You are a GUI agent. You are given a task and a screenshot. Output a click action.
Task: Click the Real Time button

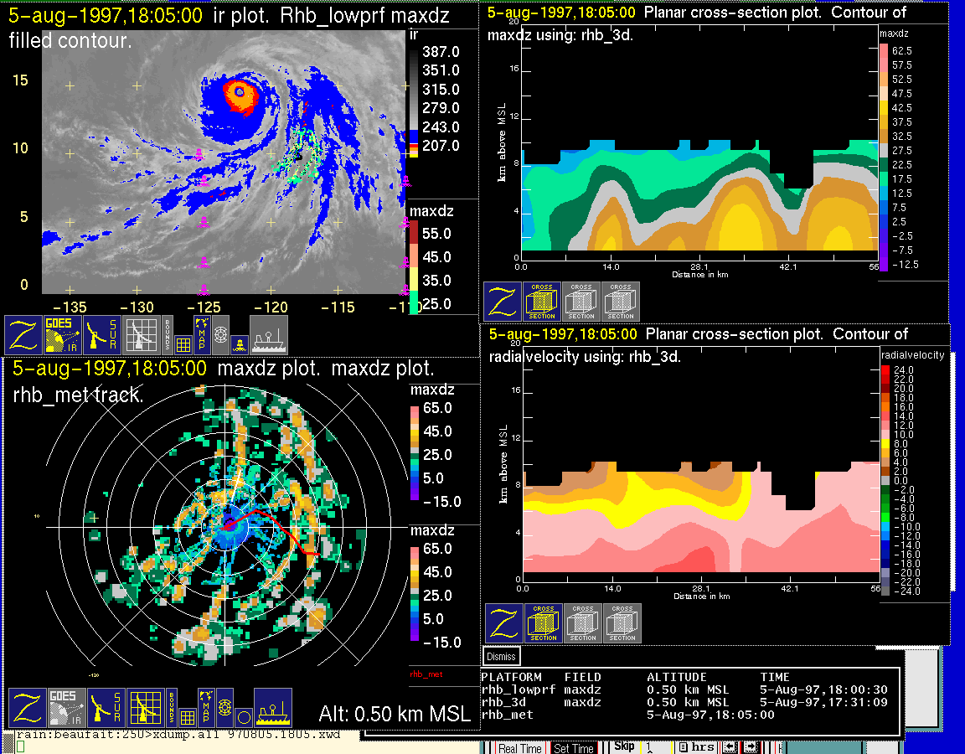(520, 748)
